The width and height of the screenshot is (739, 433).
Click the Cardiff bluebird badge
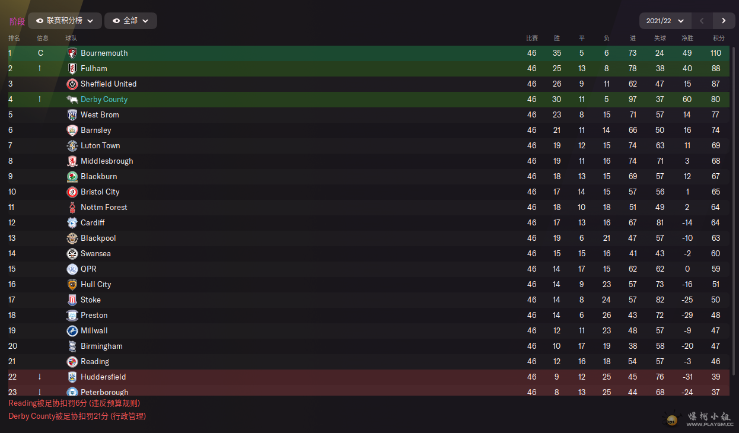point(72,222)
